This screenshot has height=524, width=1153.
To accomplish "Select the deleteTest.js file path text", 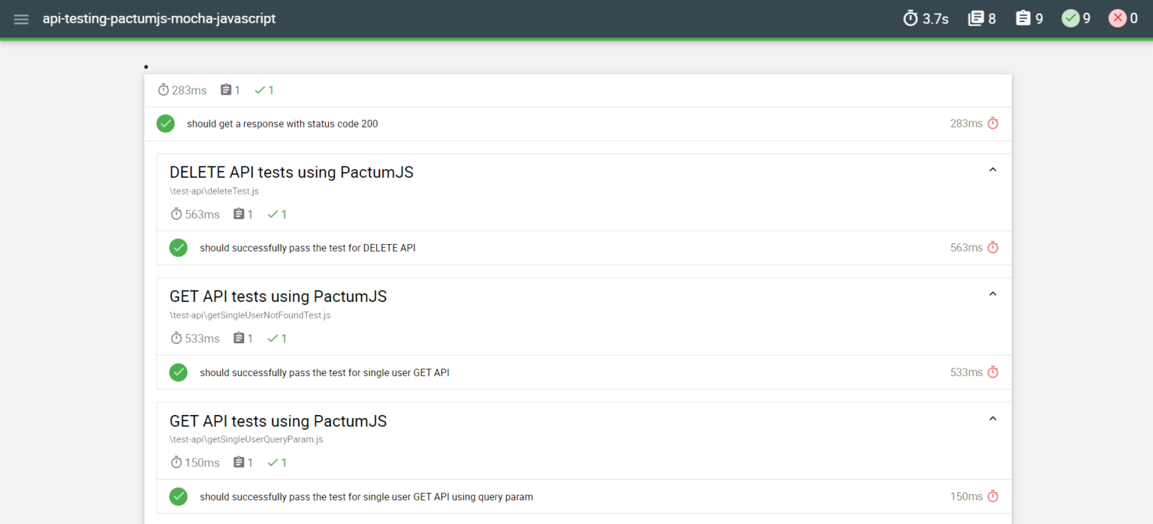I will coord(214,191).
